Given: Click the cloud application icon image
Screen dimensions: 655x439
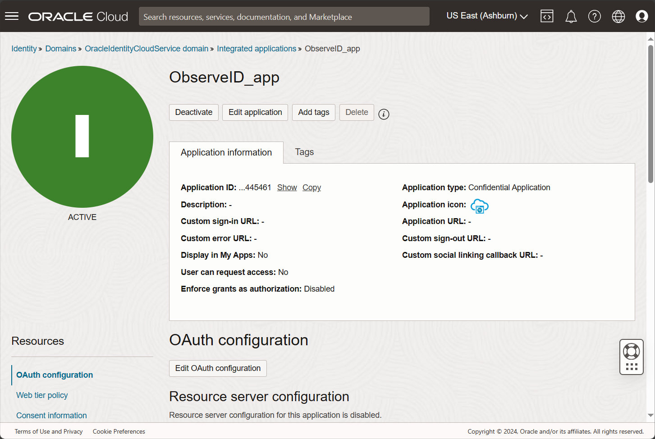Looking at the screenshot, I should (479, 206).
